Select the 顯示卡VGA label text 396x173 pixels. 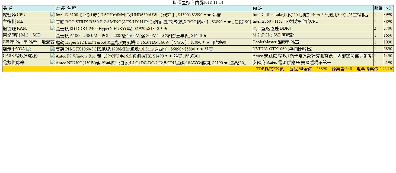click(x=14, y=49)
